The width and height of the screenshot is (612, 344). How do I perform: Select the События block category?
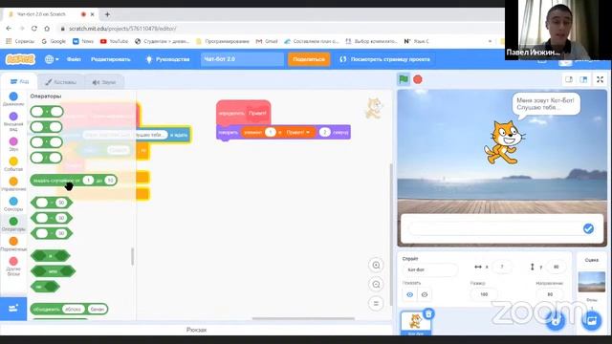point(13,163)
